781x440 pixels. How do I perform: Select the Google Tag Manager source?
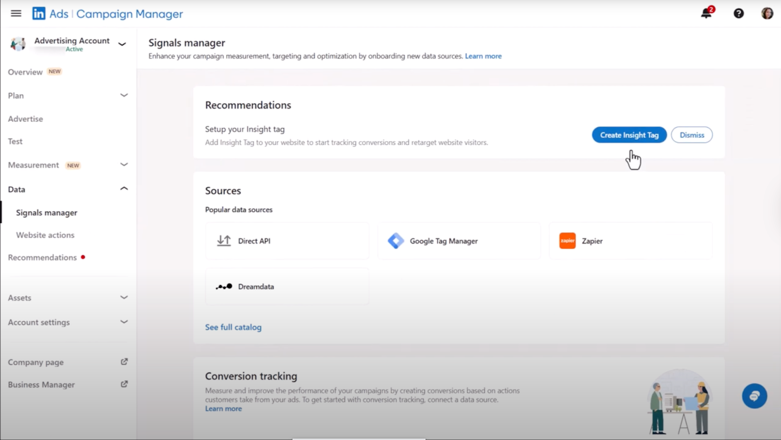point(458,240)
